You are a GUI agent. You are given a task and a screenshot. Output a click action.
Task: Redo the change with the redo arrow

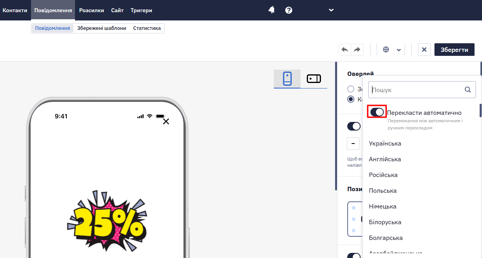357,50
